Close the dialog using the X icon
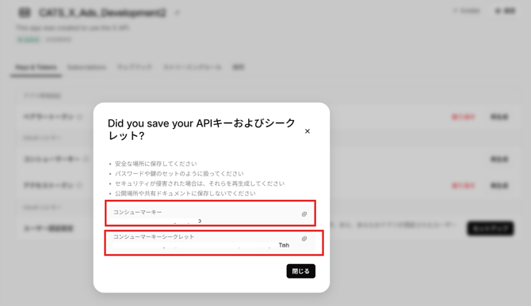 point(308,131)
